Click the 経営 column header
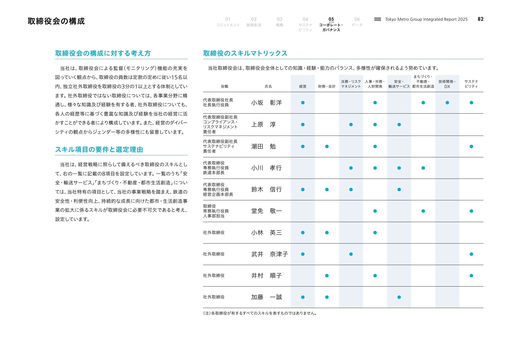Viewport: 511px width, 362px height. [x=303, y=86]
